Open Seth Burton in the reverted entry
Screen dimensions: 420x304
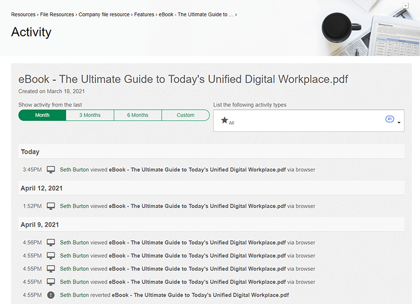[74, 295]
